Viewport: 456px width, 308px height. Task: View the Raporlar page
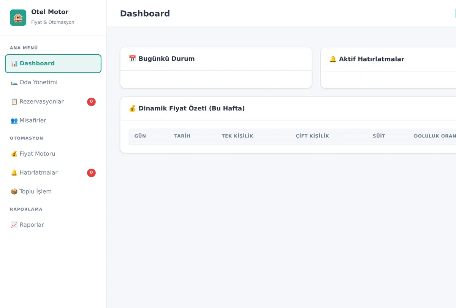tap(53, 225)
